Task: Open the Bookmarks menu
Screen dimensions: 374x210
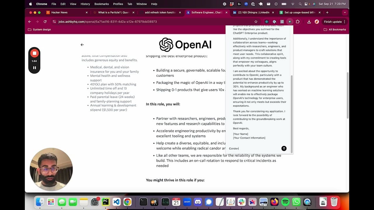Action: coord(101,4)
